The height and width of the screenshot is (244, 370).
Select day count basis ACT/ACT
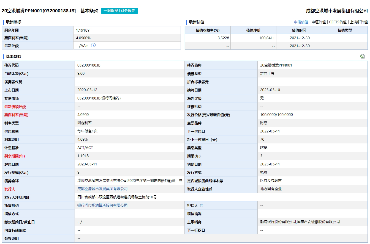click(x=85, y=148)
